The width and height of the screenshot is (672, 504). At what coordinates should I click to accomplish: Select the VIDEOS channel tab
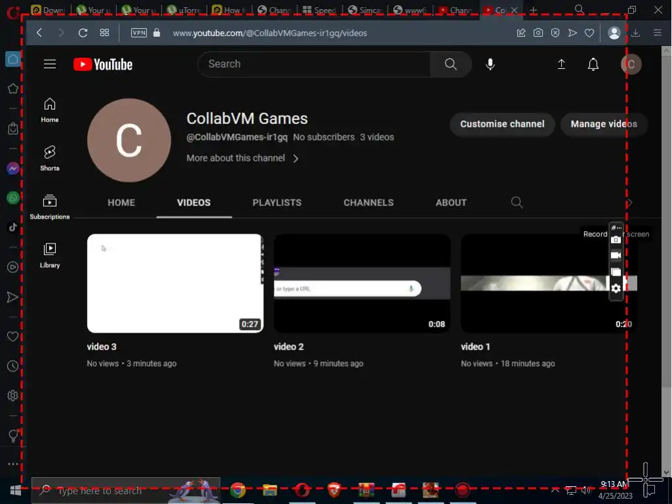tap(194, 203)
